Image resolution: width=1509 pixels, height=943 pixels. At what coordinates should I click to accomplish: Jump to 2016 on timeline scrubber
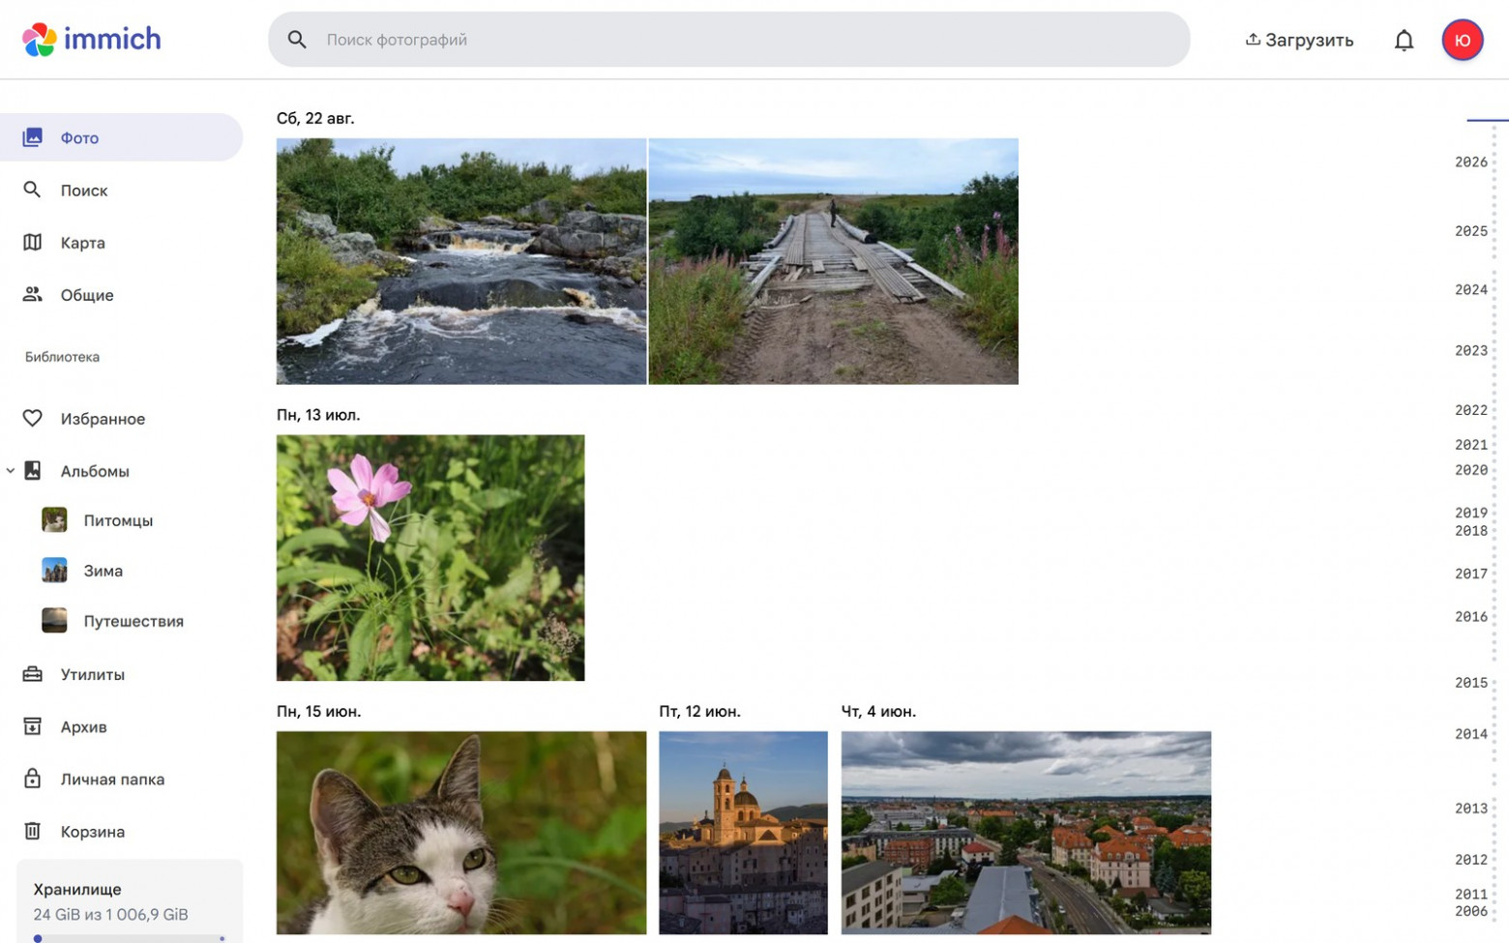click(1471, 616)
